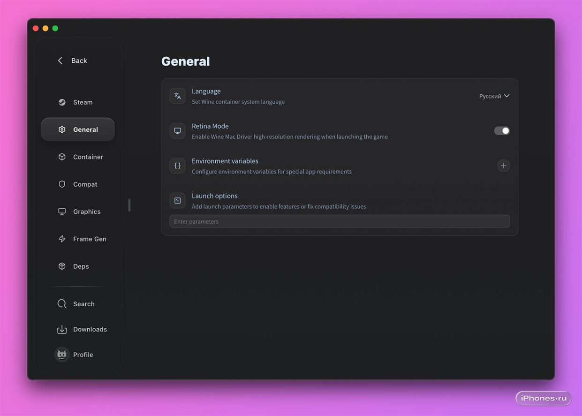The height and width of the screenshot is (416, 582).
Task: Click the green fullscreen window button
Action: coord(55,29)
